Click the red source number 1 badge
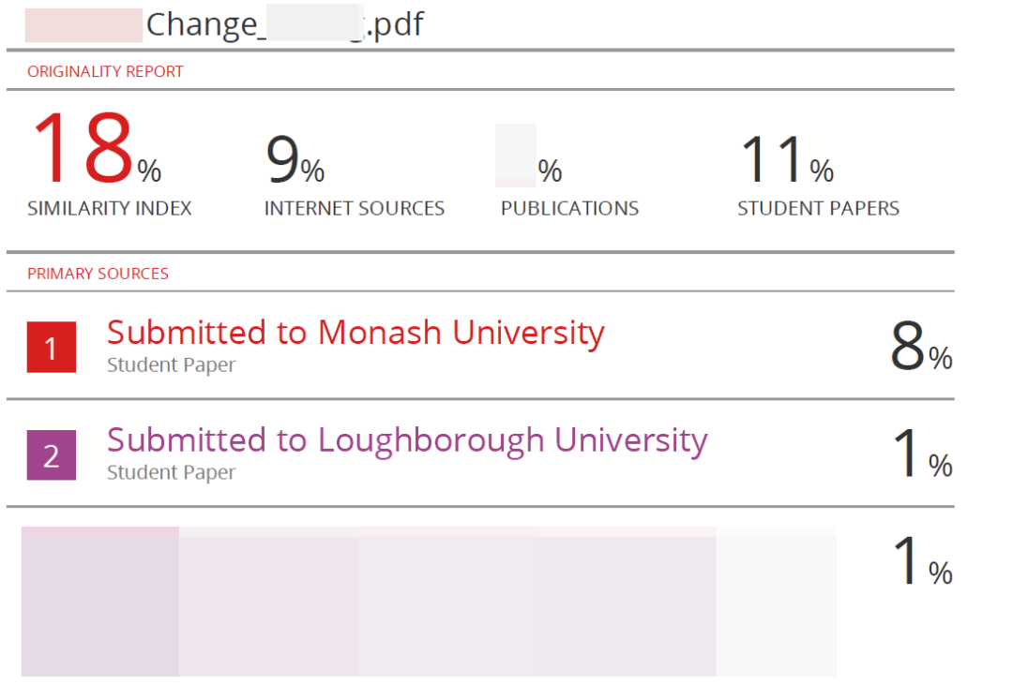 coord(51,348)
